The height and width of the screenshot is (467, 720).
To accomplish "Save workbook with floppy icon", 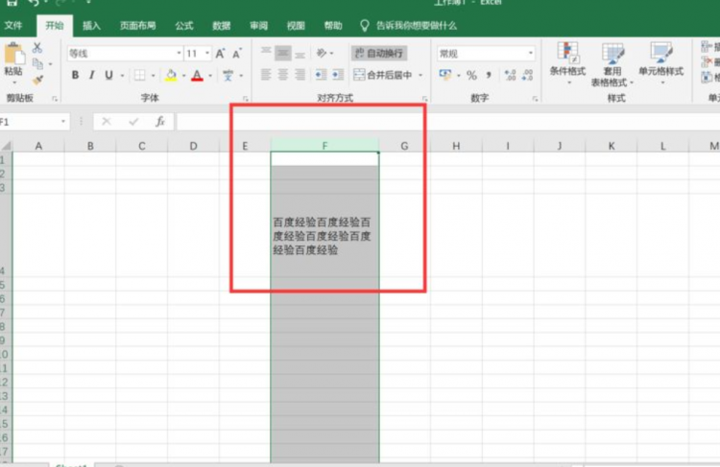I will (x=12, y=2).
